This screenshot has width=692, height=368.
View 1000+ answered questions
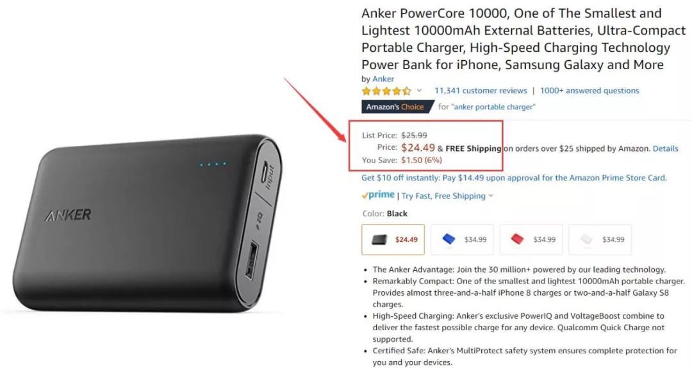click(589, 91)
